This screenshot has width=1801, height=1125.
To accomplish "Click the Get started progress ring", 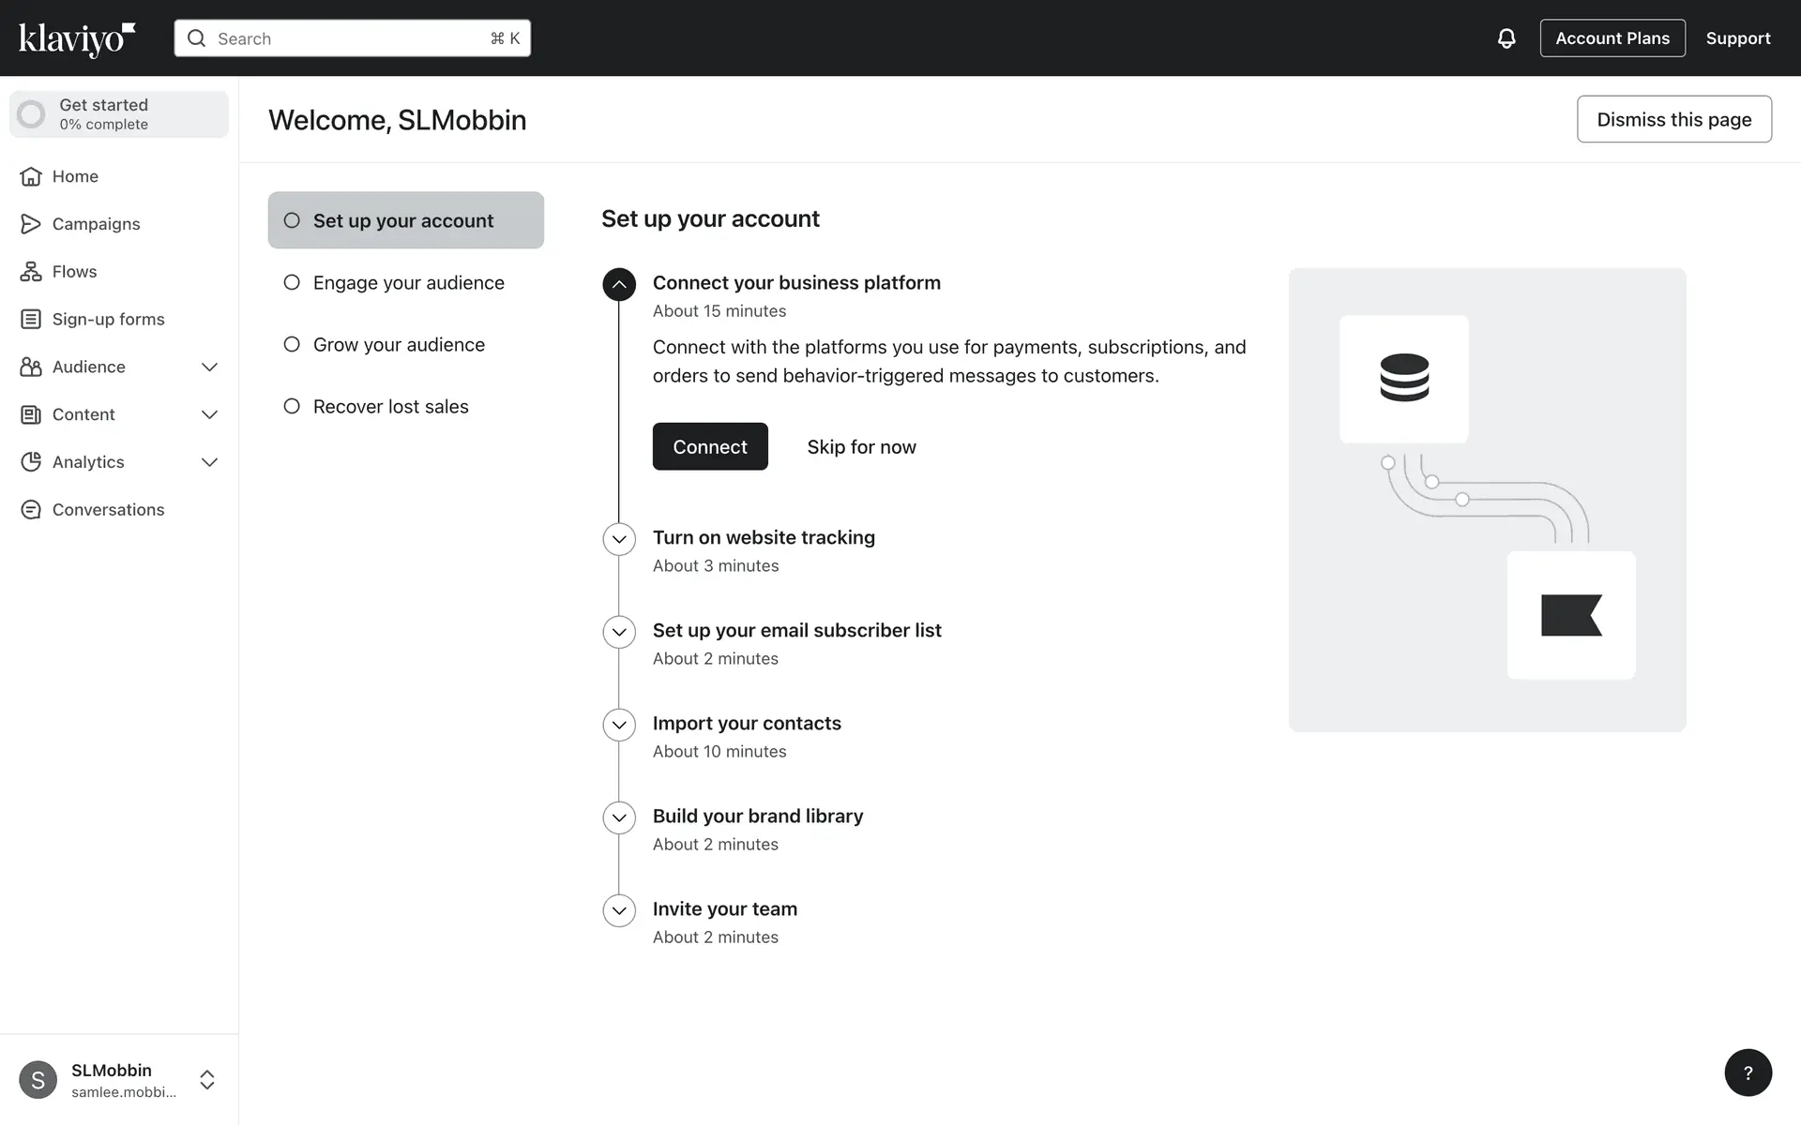I will click(x=31, y=114).
